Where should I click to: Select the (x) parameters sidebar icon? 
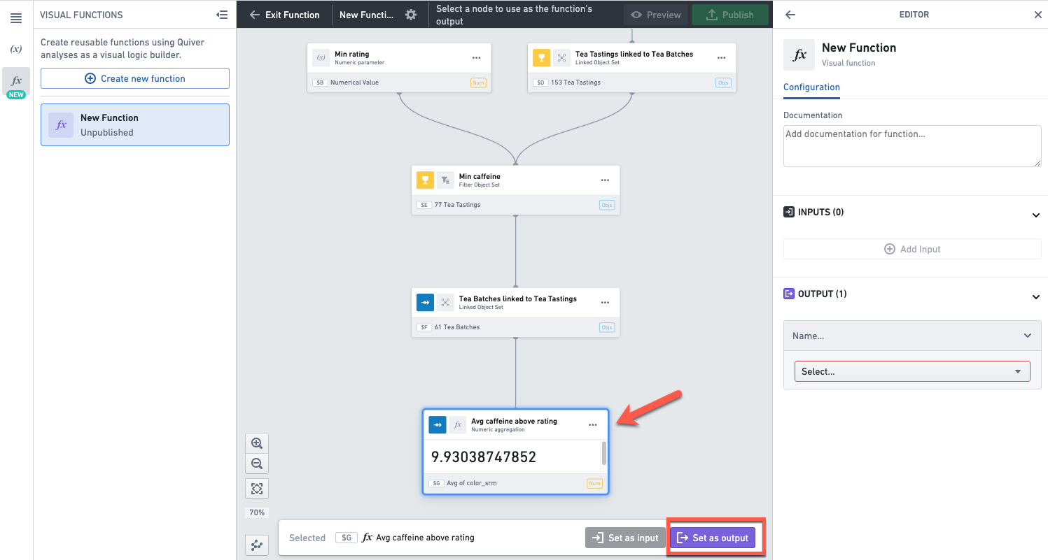[x=16, y=49]
